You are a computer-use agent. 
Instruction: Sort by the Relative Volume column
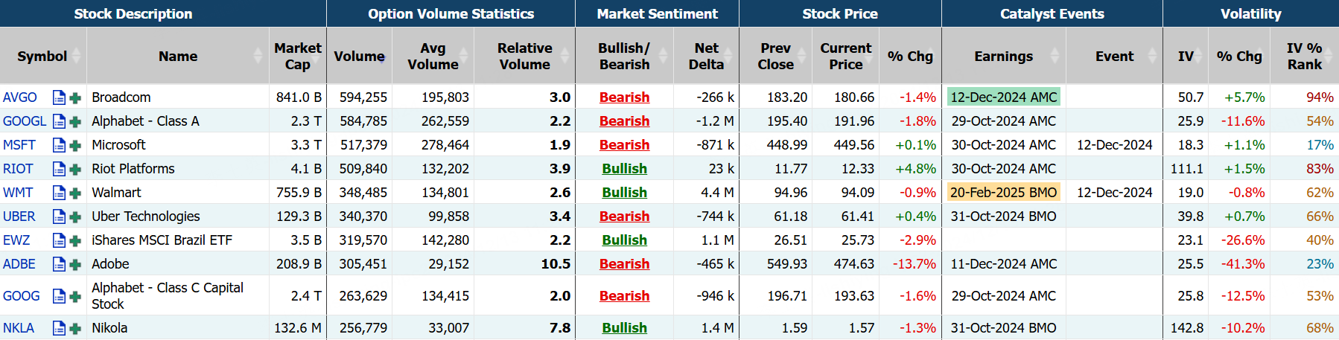pos(524,57)
